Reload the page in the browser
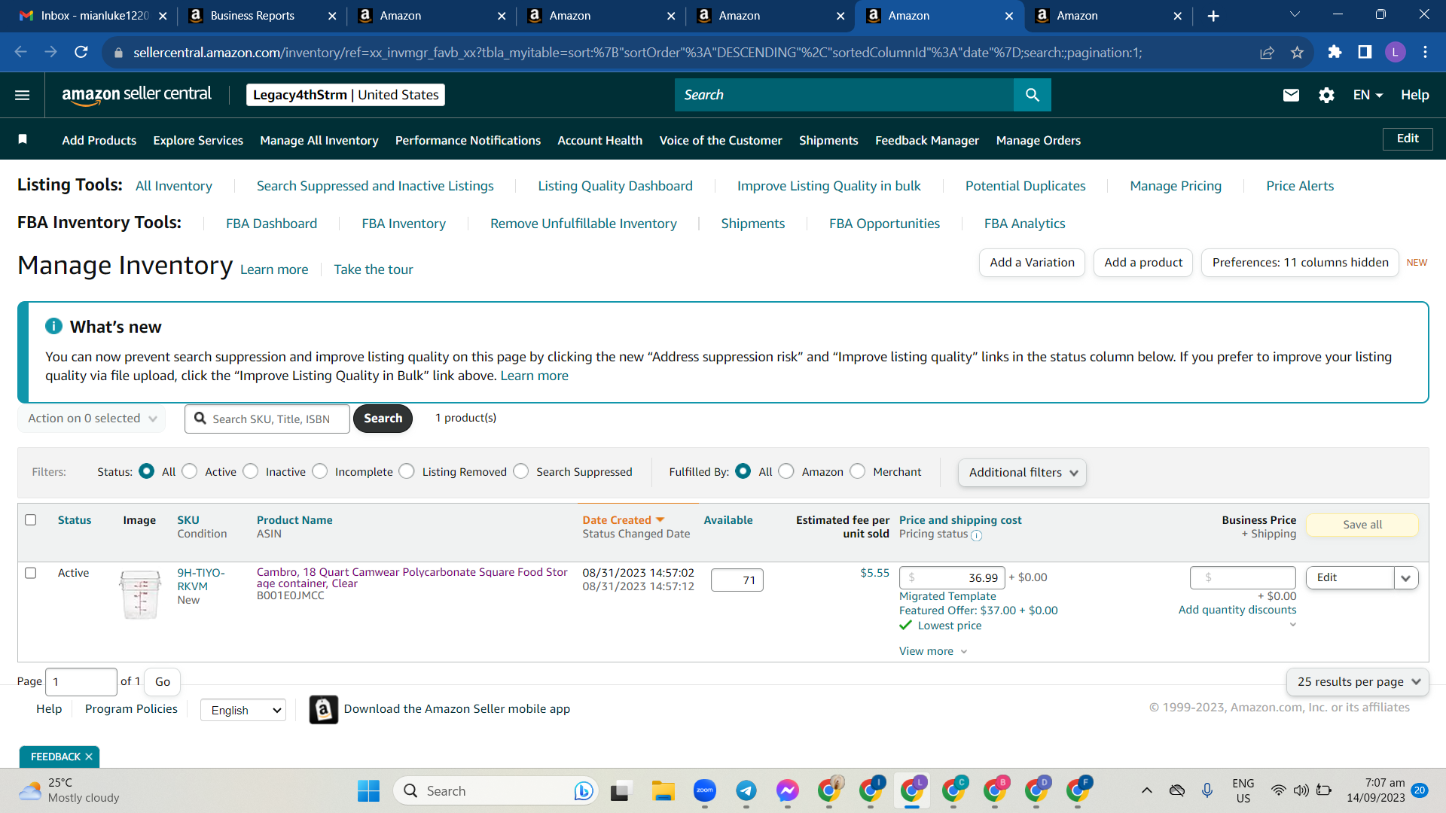Screen dimensions: 1446x813 [x=81, y=52]
